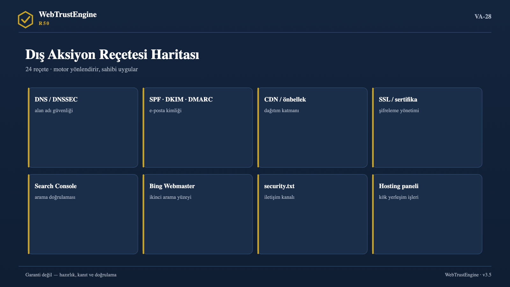Click the e-posta kimliği description

[165, 111]
